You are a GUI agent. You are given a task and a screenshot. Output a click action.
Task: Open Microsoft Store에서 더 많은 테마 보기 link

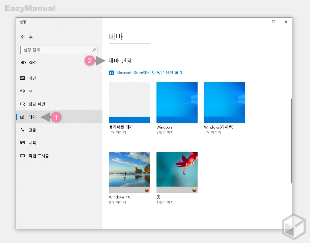[149, 72]
